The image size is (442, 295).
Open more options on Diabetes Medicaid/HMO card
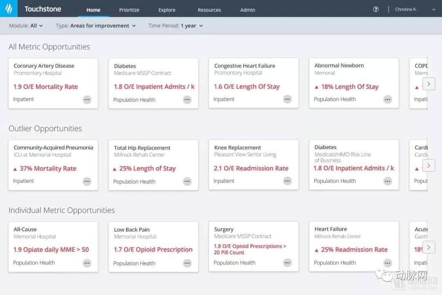click(388, 181)
